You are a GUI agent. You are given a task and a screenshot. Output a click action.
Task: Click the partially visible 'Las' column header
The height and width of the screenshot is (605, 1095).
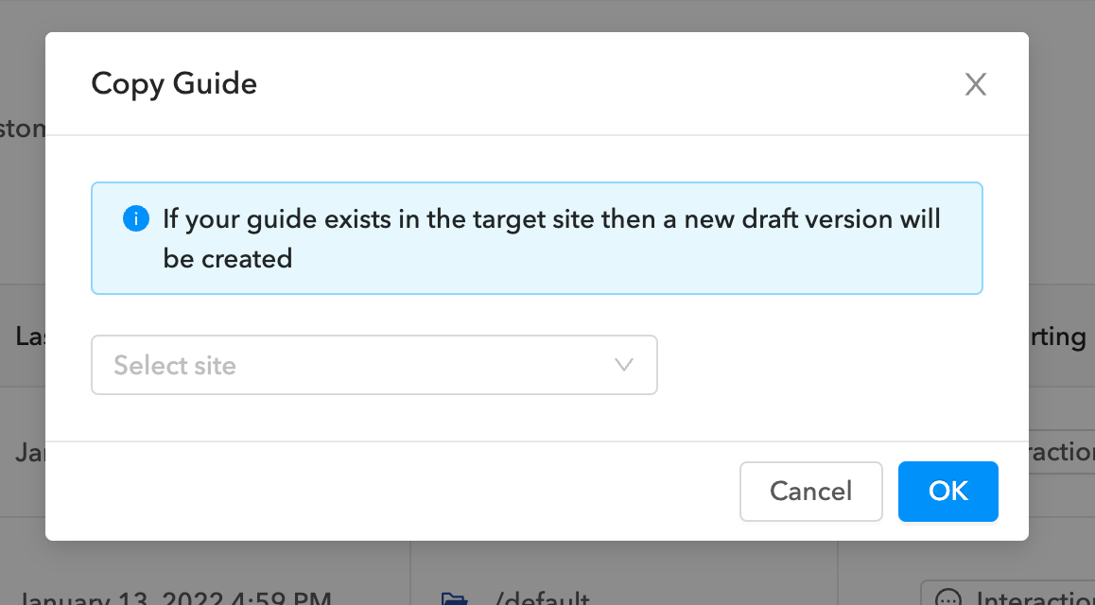(30, 336)
